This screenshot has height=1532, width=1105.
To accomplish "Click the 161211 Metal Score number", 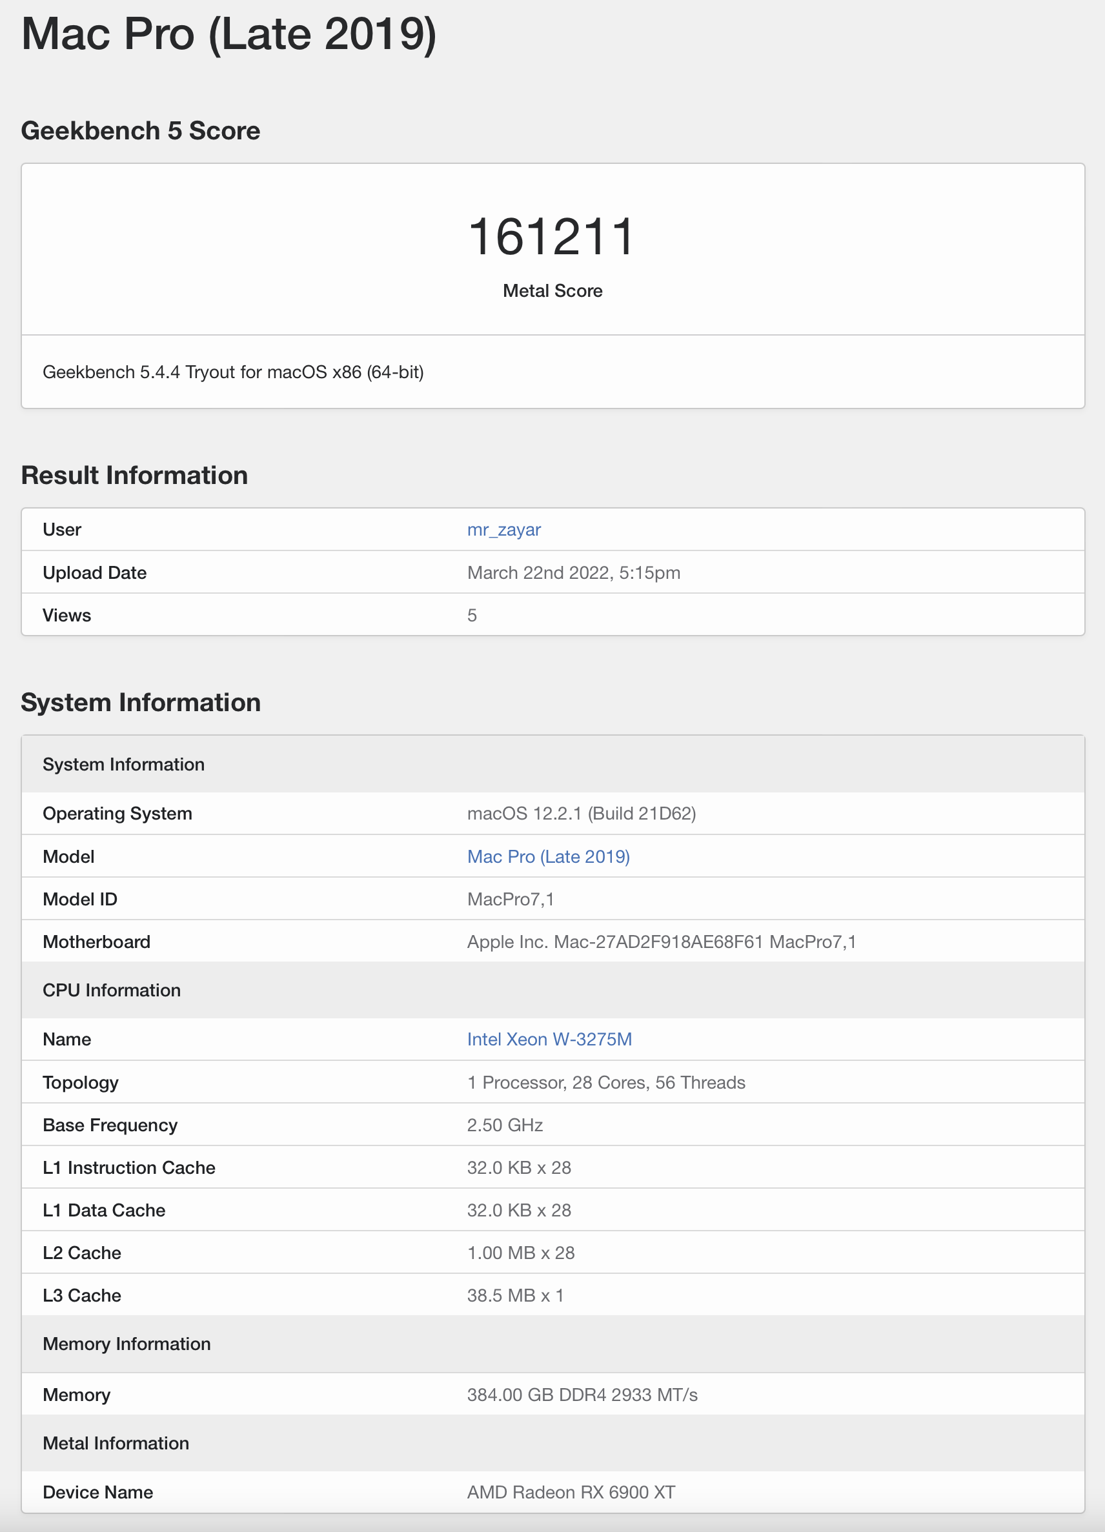I will coord(552,236).
